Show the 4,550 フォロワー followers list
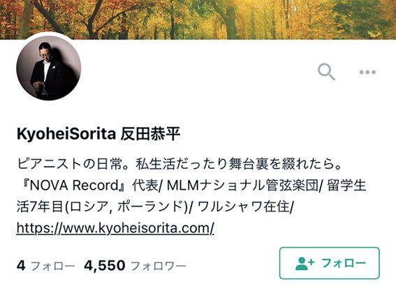This screenshot has height=291, width=396. coord(135,265)
